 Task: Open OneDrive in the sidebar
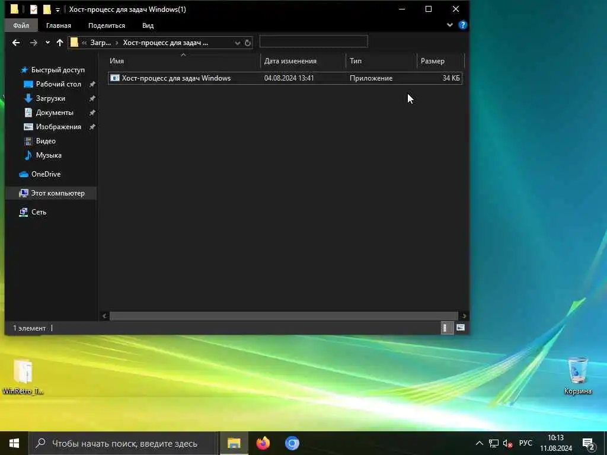[x=40, y=174]
